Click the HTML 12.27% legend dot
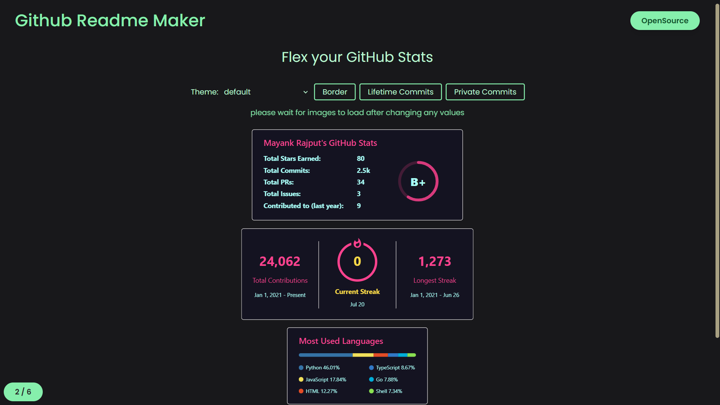 point(301,391)
